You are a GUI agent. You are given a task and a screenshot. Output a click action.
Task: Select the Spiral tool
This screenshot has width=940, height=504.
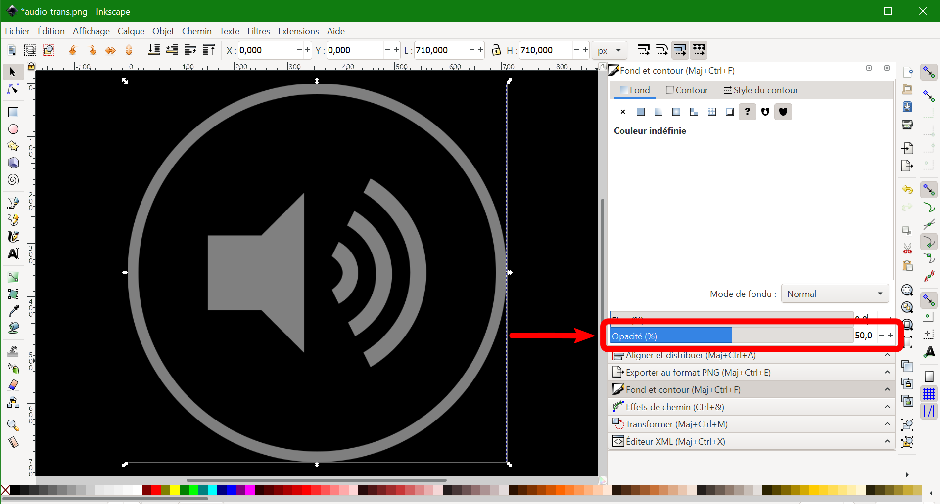pyautogui.click(x=13, y=180)
